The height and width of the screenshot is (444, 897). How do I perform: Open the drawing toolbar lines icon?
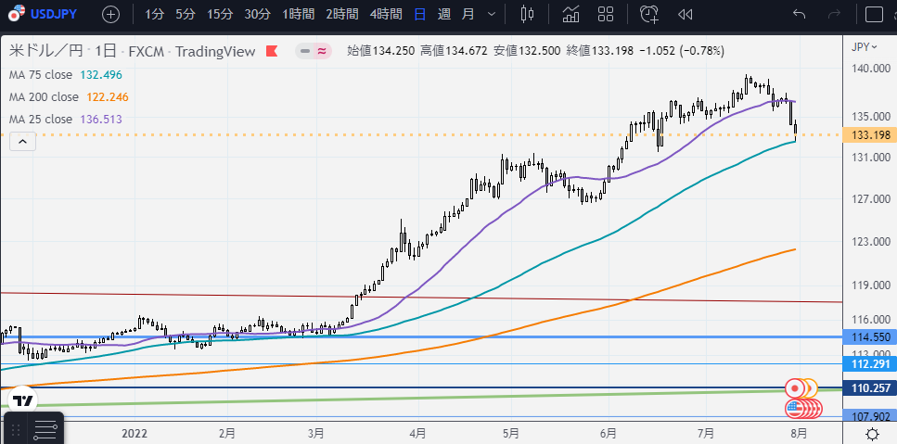[x=45, y=430]
